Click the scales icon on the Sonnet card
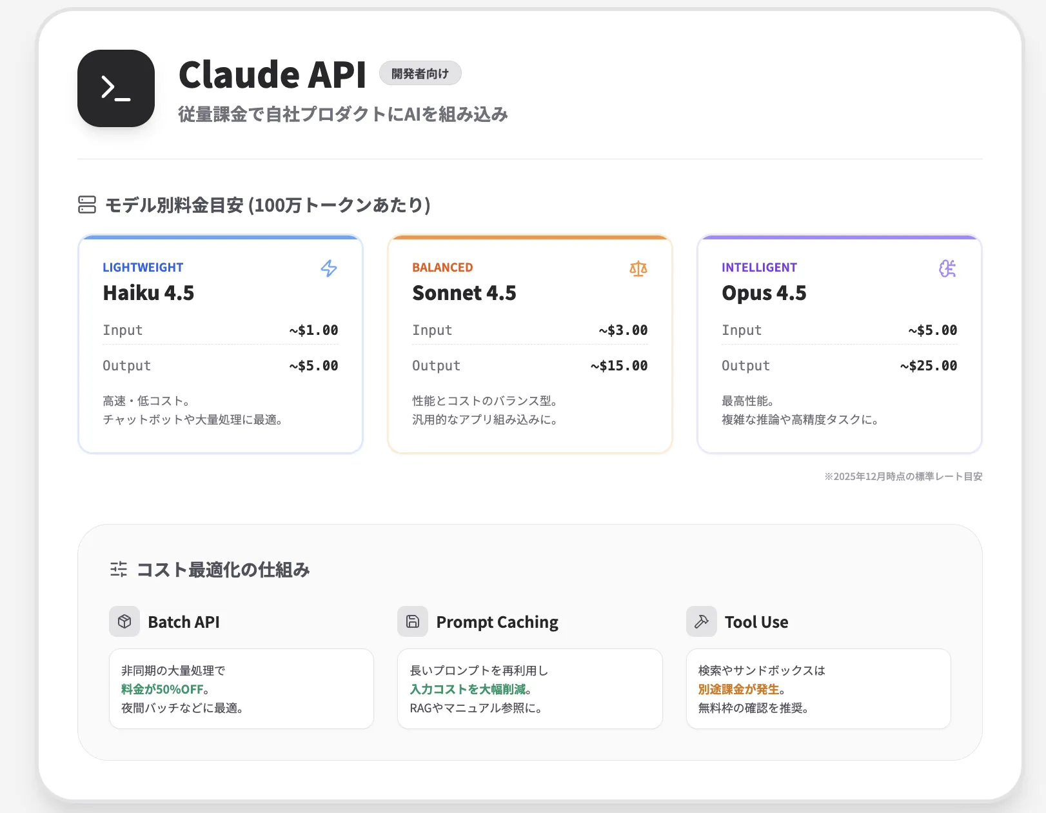1046x813 pixels. tap(638, 268)
